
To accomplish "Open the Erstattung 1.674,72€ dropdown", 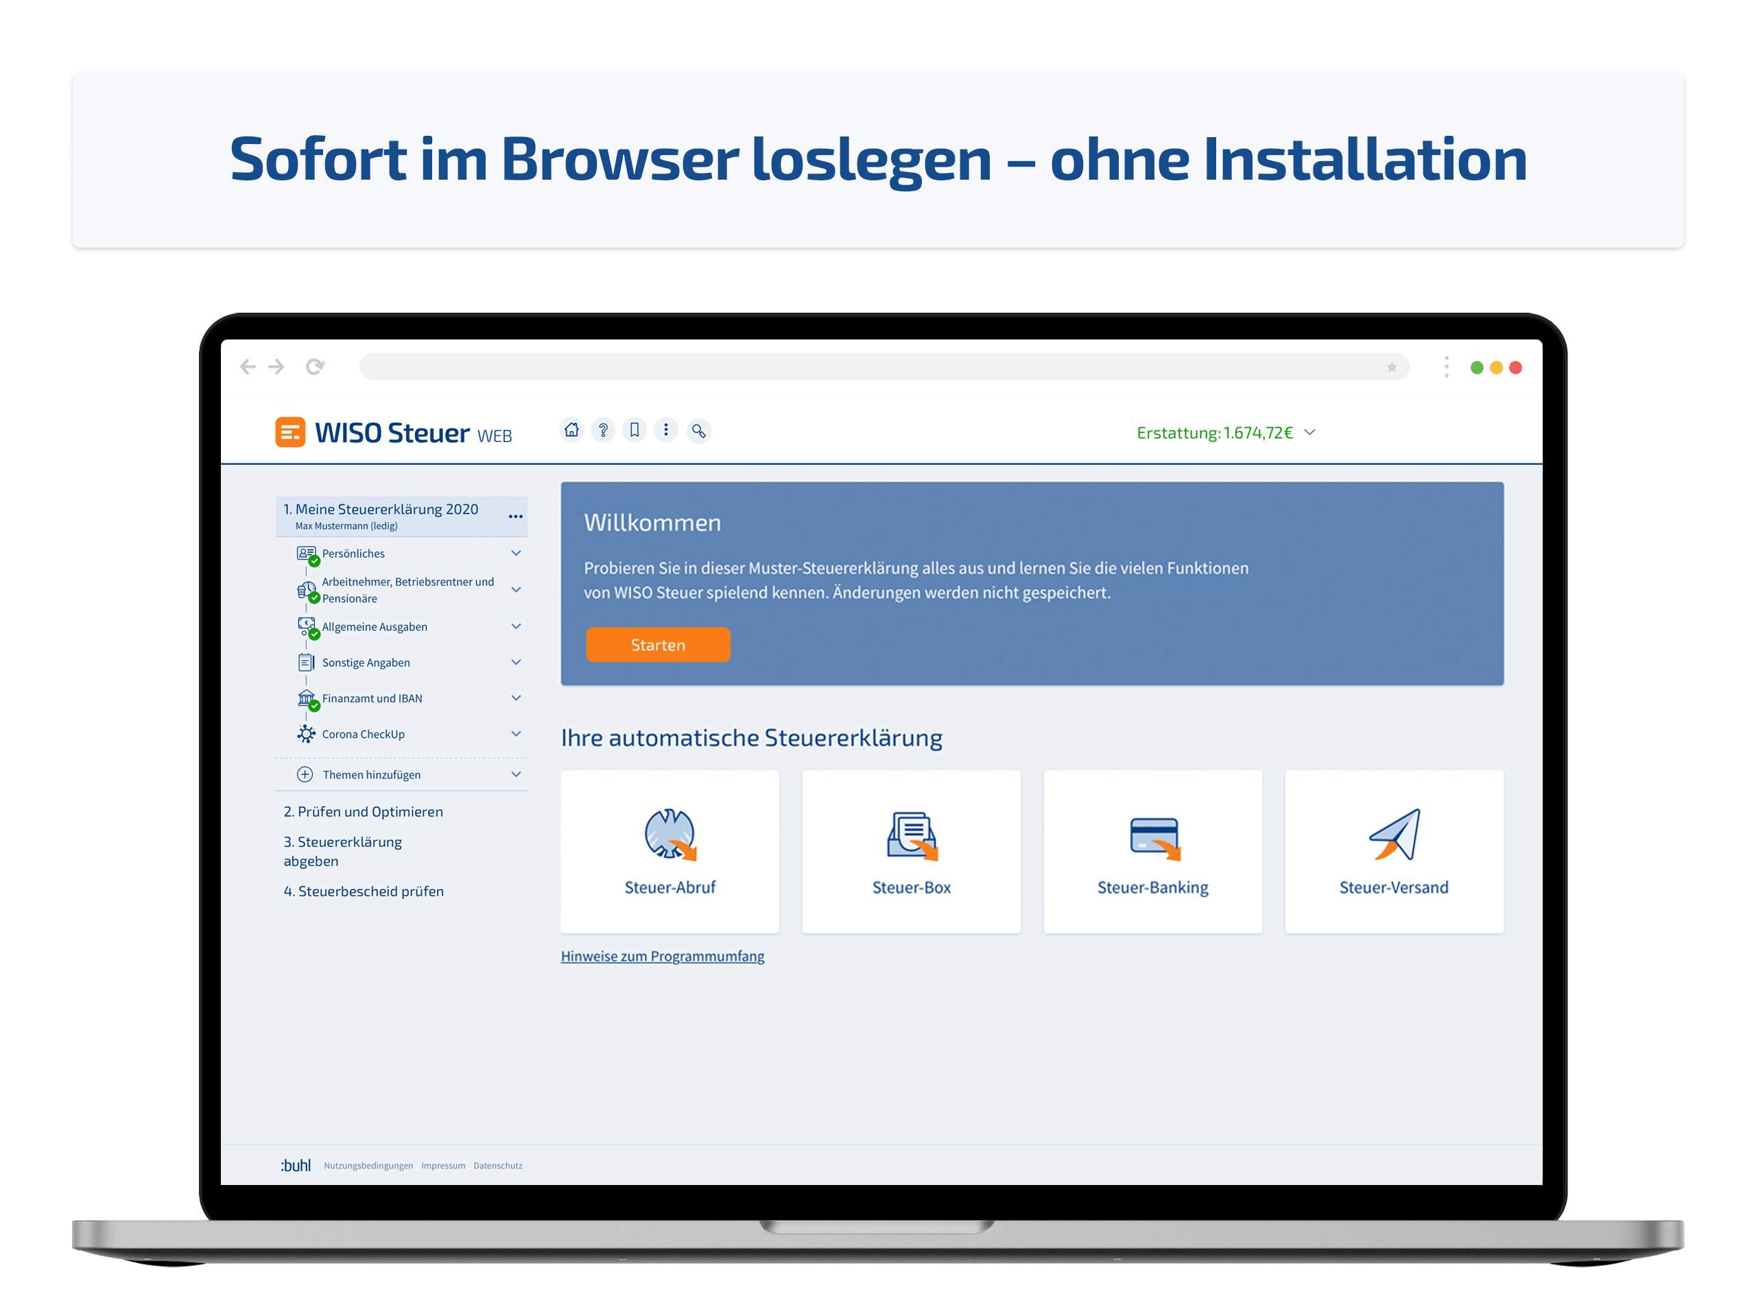I will (x=1226, y=432).
